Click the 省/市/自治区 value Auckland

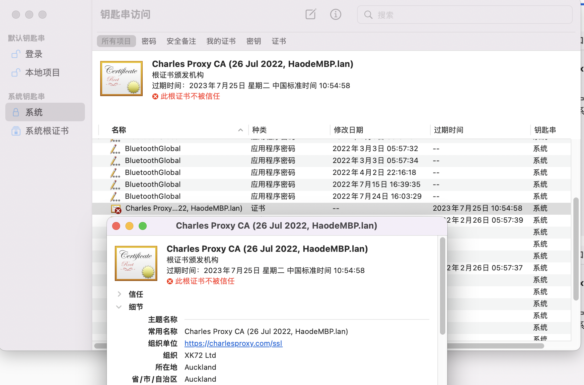click(x=200, y=379)
